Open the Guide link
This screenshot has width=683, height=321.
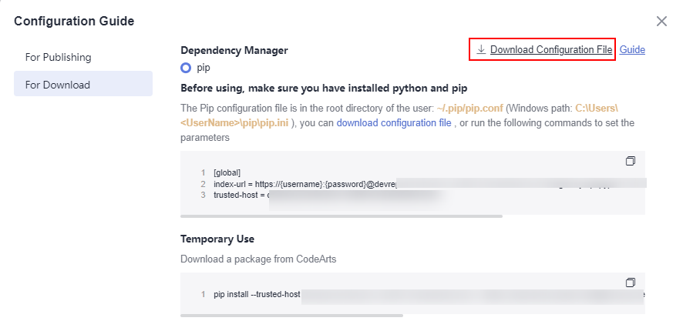632,49
